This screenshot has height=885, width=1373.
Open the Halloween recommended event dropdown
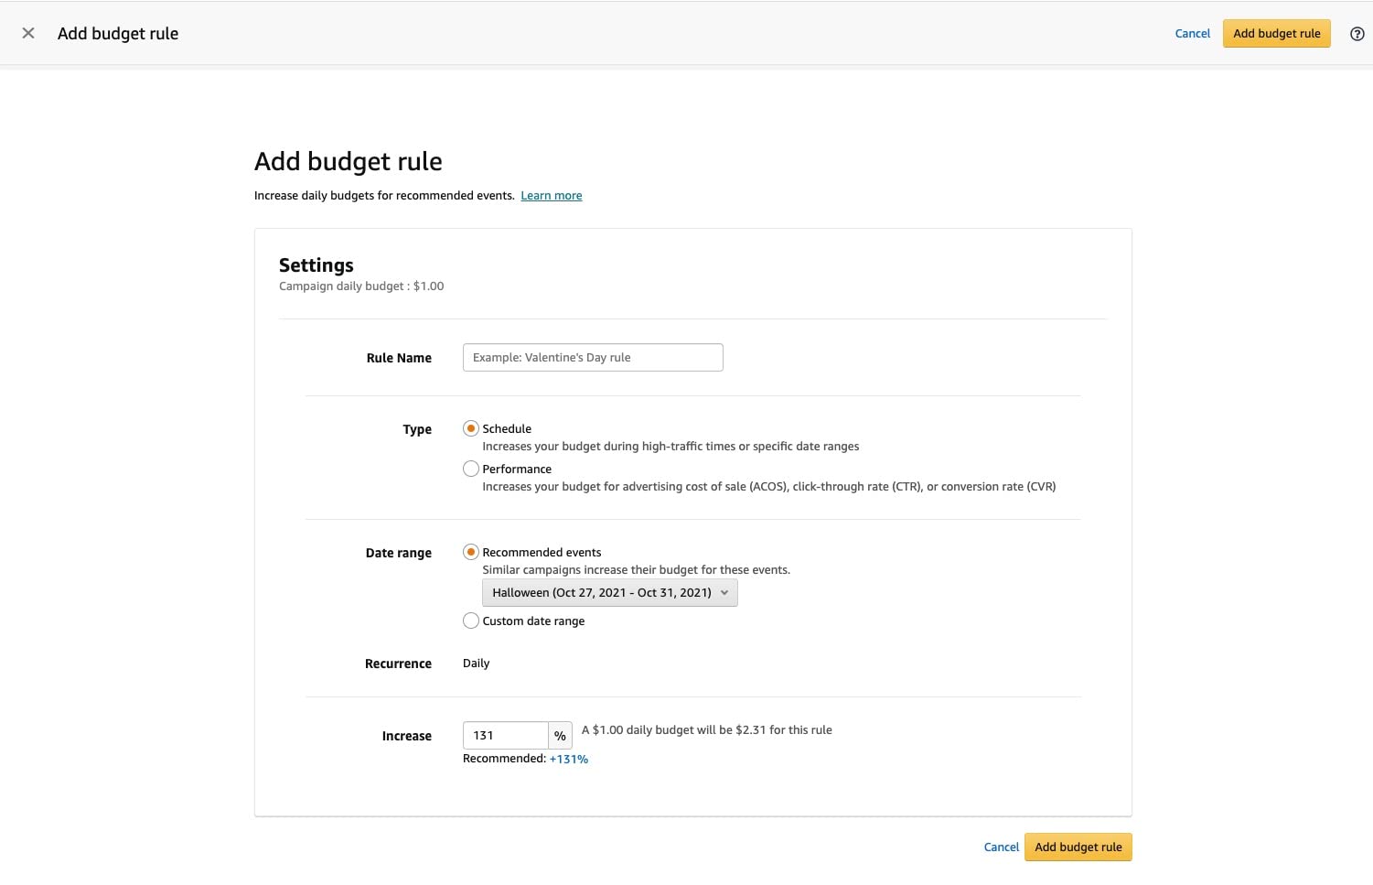click(601, 593)
